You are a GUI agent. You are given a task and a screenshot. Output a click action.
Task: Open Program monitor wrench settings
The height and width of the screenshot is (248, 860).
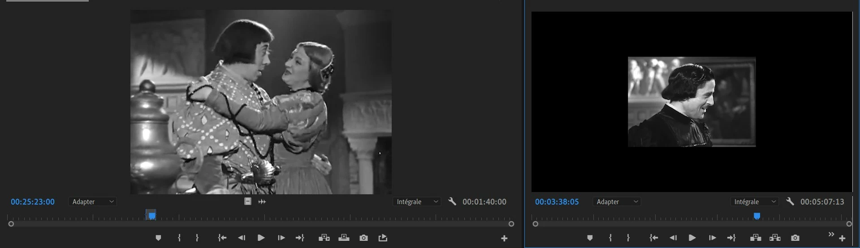coord(790,201)
